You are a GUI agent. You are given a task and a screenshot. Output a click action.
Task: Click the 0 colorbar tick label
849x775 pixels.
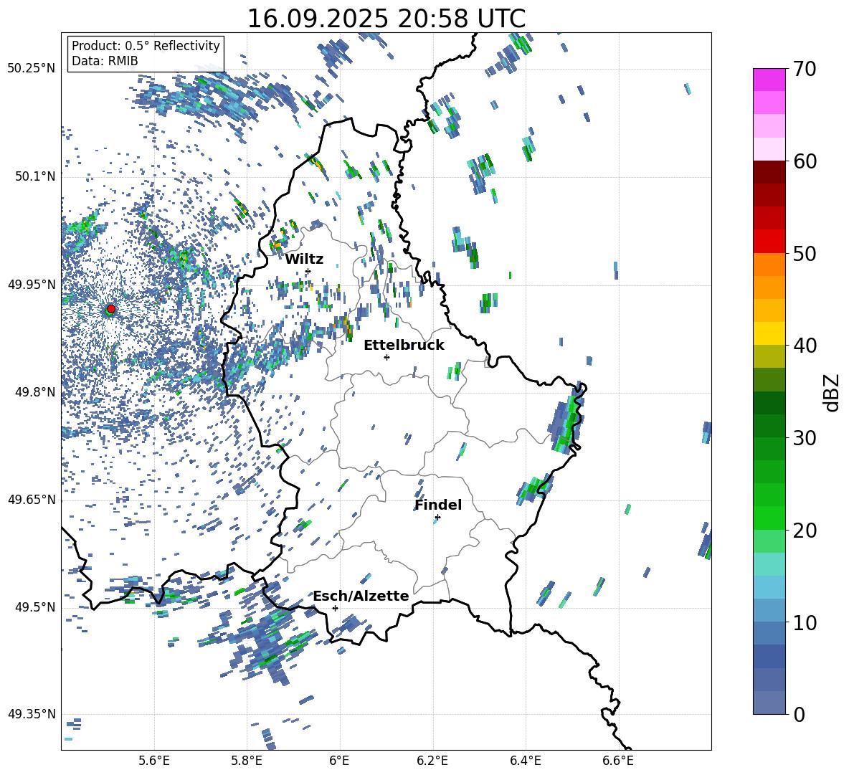pyautogui.click(x=799, y=714)
